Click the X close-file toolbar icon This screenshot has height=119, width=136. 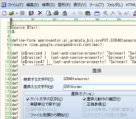click(x=40, y=13)
